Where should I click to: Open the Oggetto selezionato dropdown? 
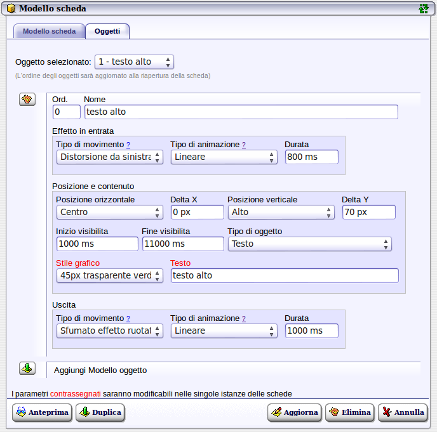tap(134, 62)
